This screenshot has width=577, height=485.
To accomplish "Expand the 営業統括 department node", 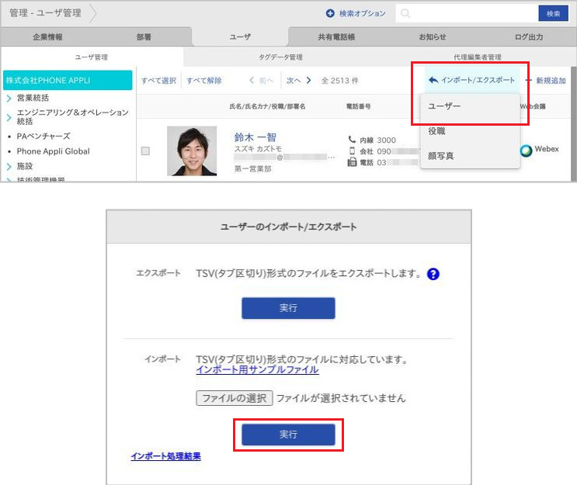I will (x=9, y=98).
